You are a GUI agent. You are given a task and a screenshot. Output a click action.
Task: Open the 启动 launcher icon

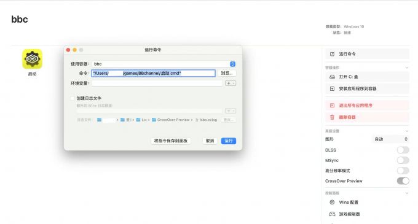pyautogui.click(x=32, y=59)
